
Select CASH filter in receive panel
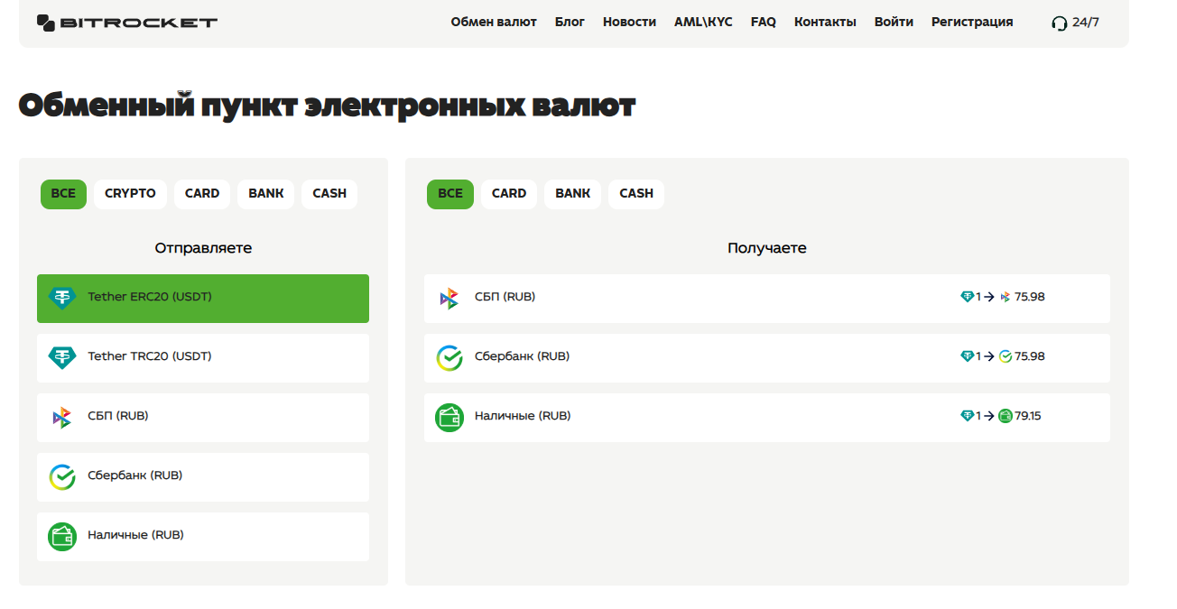coord(636,194)
